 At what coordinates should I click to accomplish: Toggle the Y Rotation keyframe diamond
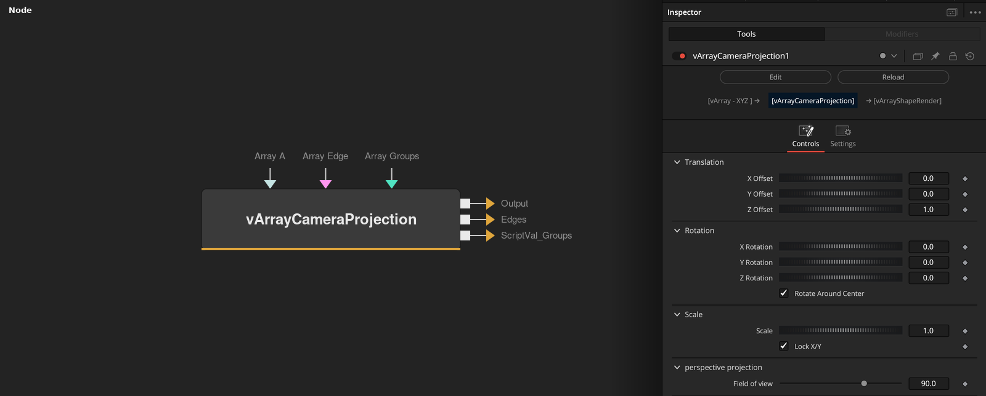(x=965, y=263)
